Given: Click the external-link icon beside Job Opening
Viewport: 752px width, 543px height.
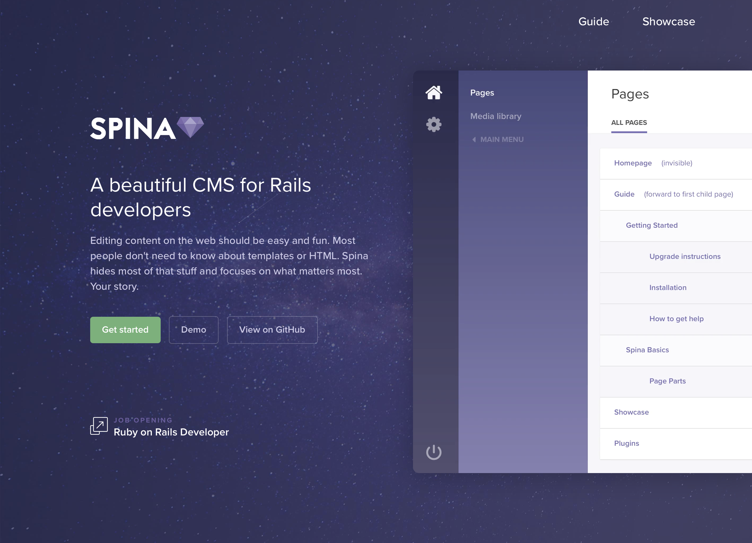Looking at the screenshot, I should pyautogui.click(x=98, y=426).
